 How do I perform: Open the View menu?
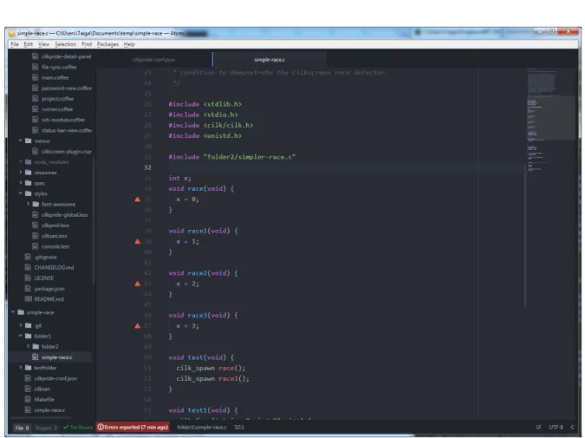point(43,44)
